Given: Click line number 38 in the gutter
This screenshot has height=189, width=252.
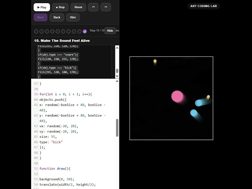Looking at the screenshot, I should 36,89.
